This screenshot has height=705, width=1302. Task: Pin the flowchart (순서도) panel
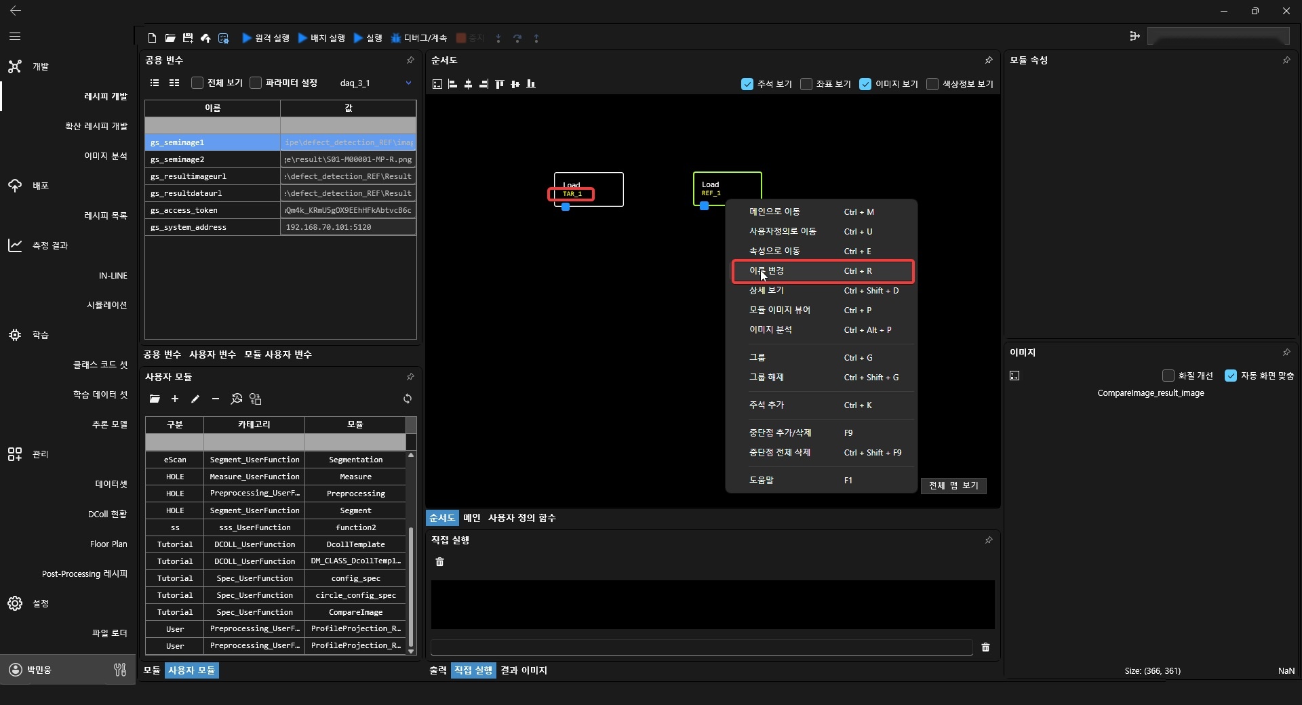[x=989, y=60]
